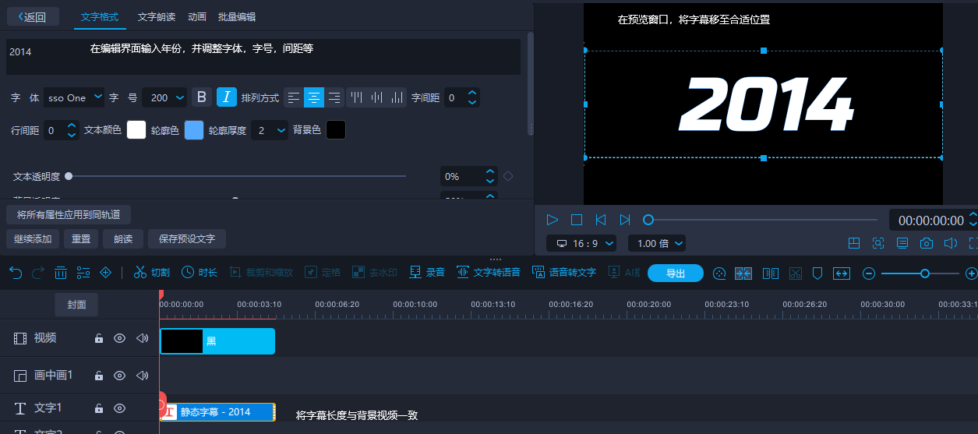The image size is (978, 434).
Task: Open the 背景色 black color swatch
Action: pos(336,130)
